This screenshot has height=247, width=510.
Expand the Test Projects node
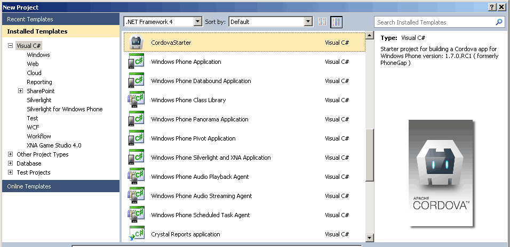click(11, 172)
